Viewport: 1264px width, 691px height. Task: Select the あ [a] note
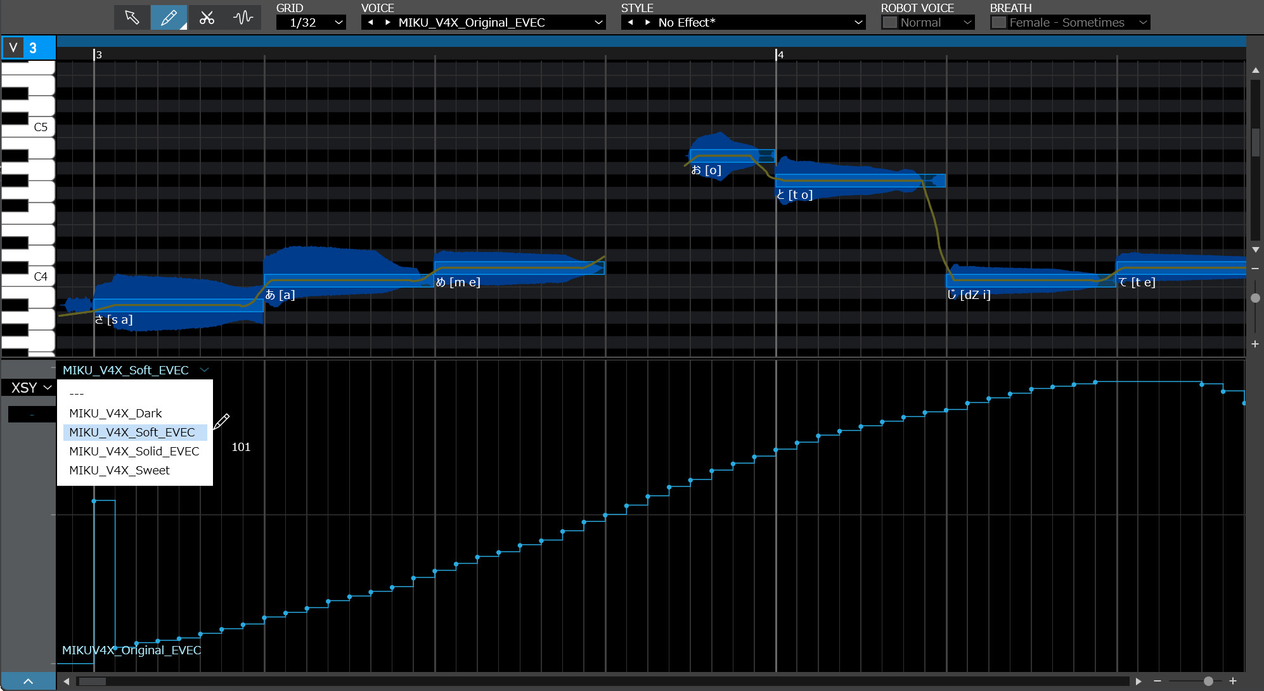tap(349, 281)
